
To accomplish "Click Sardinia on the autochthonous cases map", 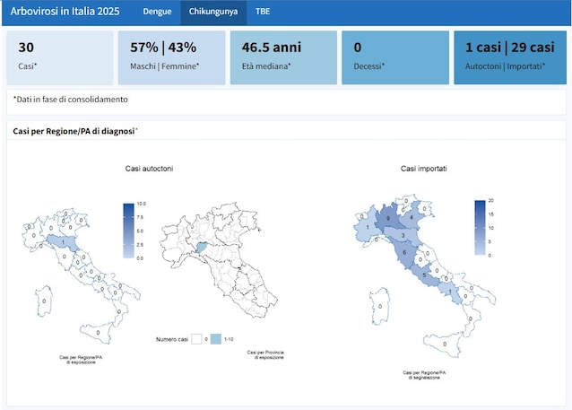I will click(44, 301).
